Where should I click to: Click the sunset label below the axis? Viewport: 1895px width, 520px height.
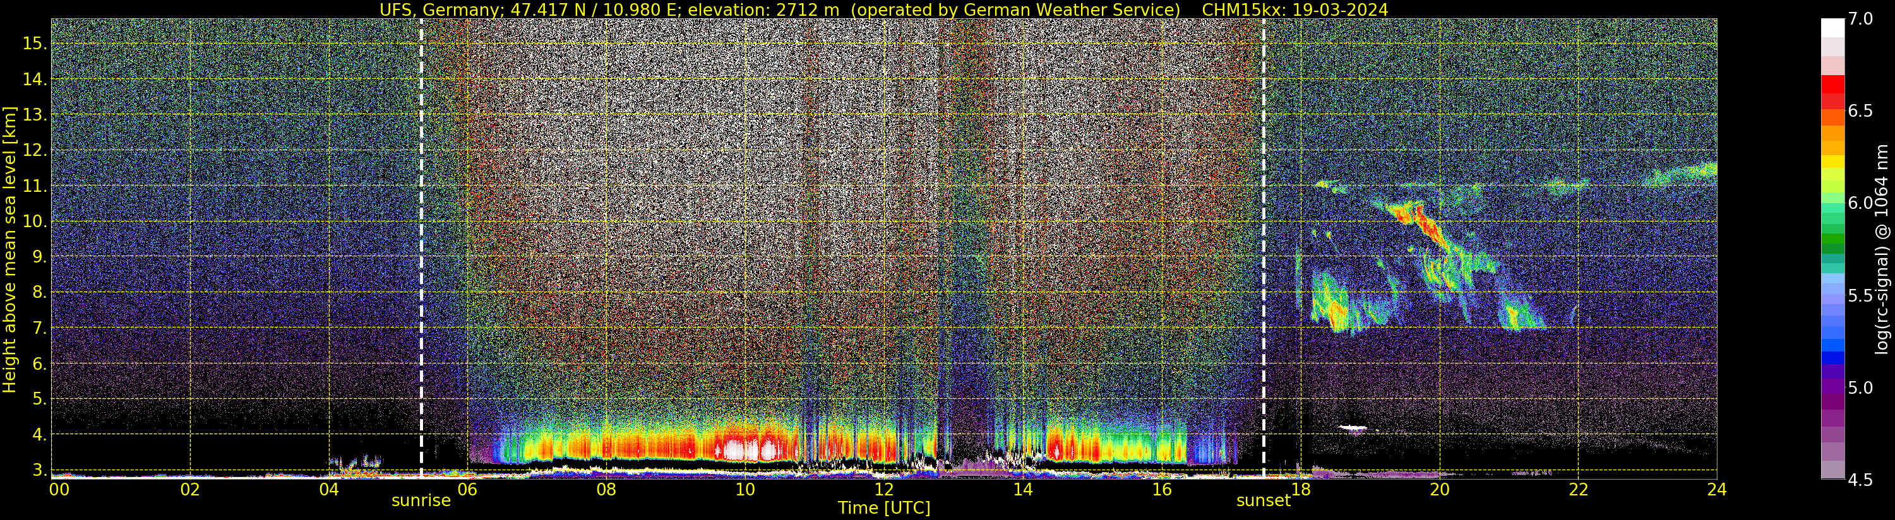(x=1263, y=501)
